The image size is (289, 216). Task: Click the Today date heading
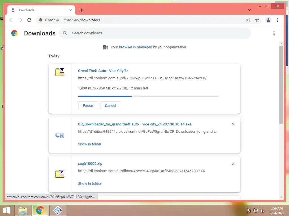[x=54, y=56]
